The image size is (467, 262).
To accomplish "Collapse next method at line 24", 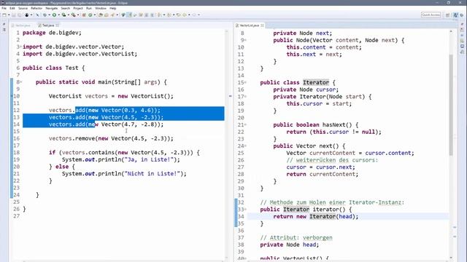I will (245, 146).
